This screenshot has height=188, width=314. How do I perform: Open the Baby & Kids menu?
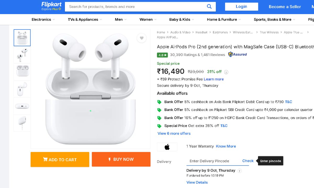[x=182, y=20]
